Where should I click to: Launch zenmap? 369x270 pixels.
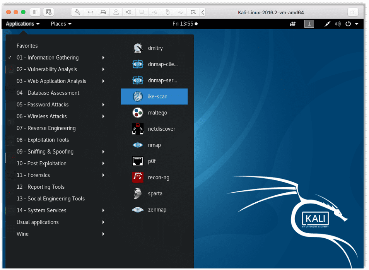point(156,209)
